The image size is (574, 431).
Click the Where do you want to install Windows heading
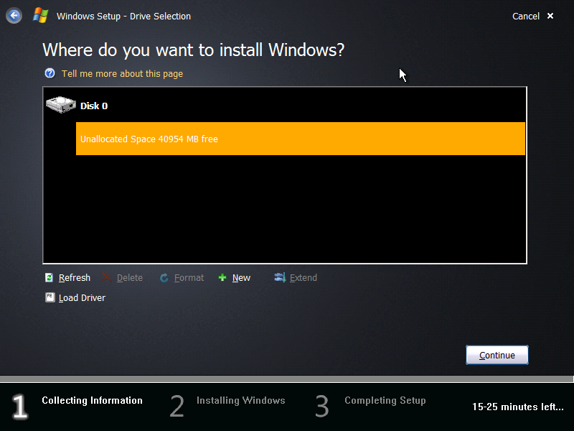(x=193, y=50)
